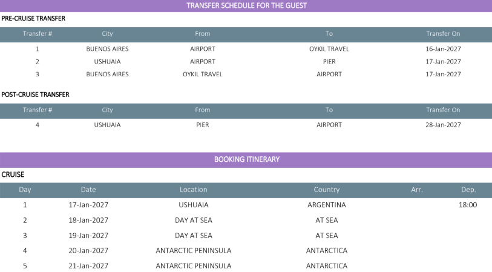This screenshot has height=272, width=492.
Task: Select OYKIL TRAVEL destination in transfer 1
Action: [x=329, y=49]
